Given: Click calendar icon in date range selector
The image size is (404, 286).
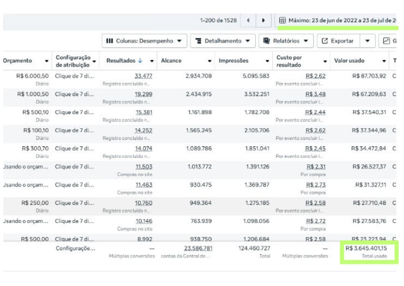Looking at the screenshot, I should tap(282, 20).
